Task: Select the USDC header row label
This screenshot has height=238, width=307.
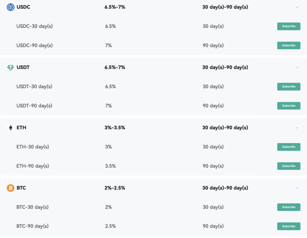Action: [24, 7]
